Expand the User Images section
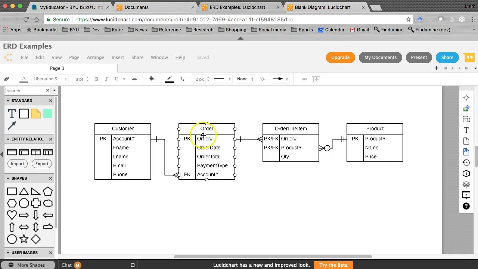 pyautogui.click(x=8, y=253)
